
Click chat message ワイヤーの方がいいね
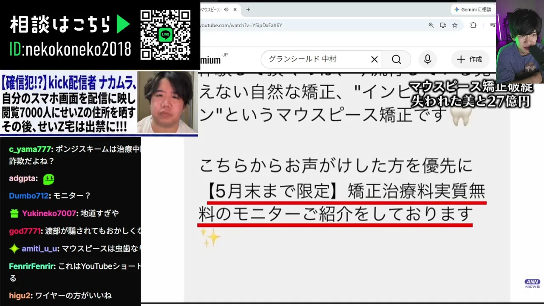pos(73,295)
